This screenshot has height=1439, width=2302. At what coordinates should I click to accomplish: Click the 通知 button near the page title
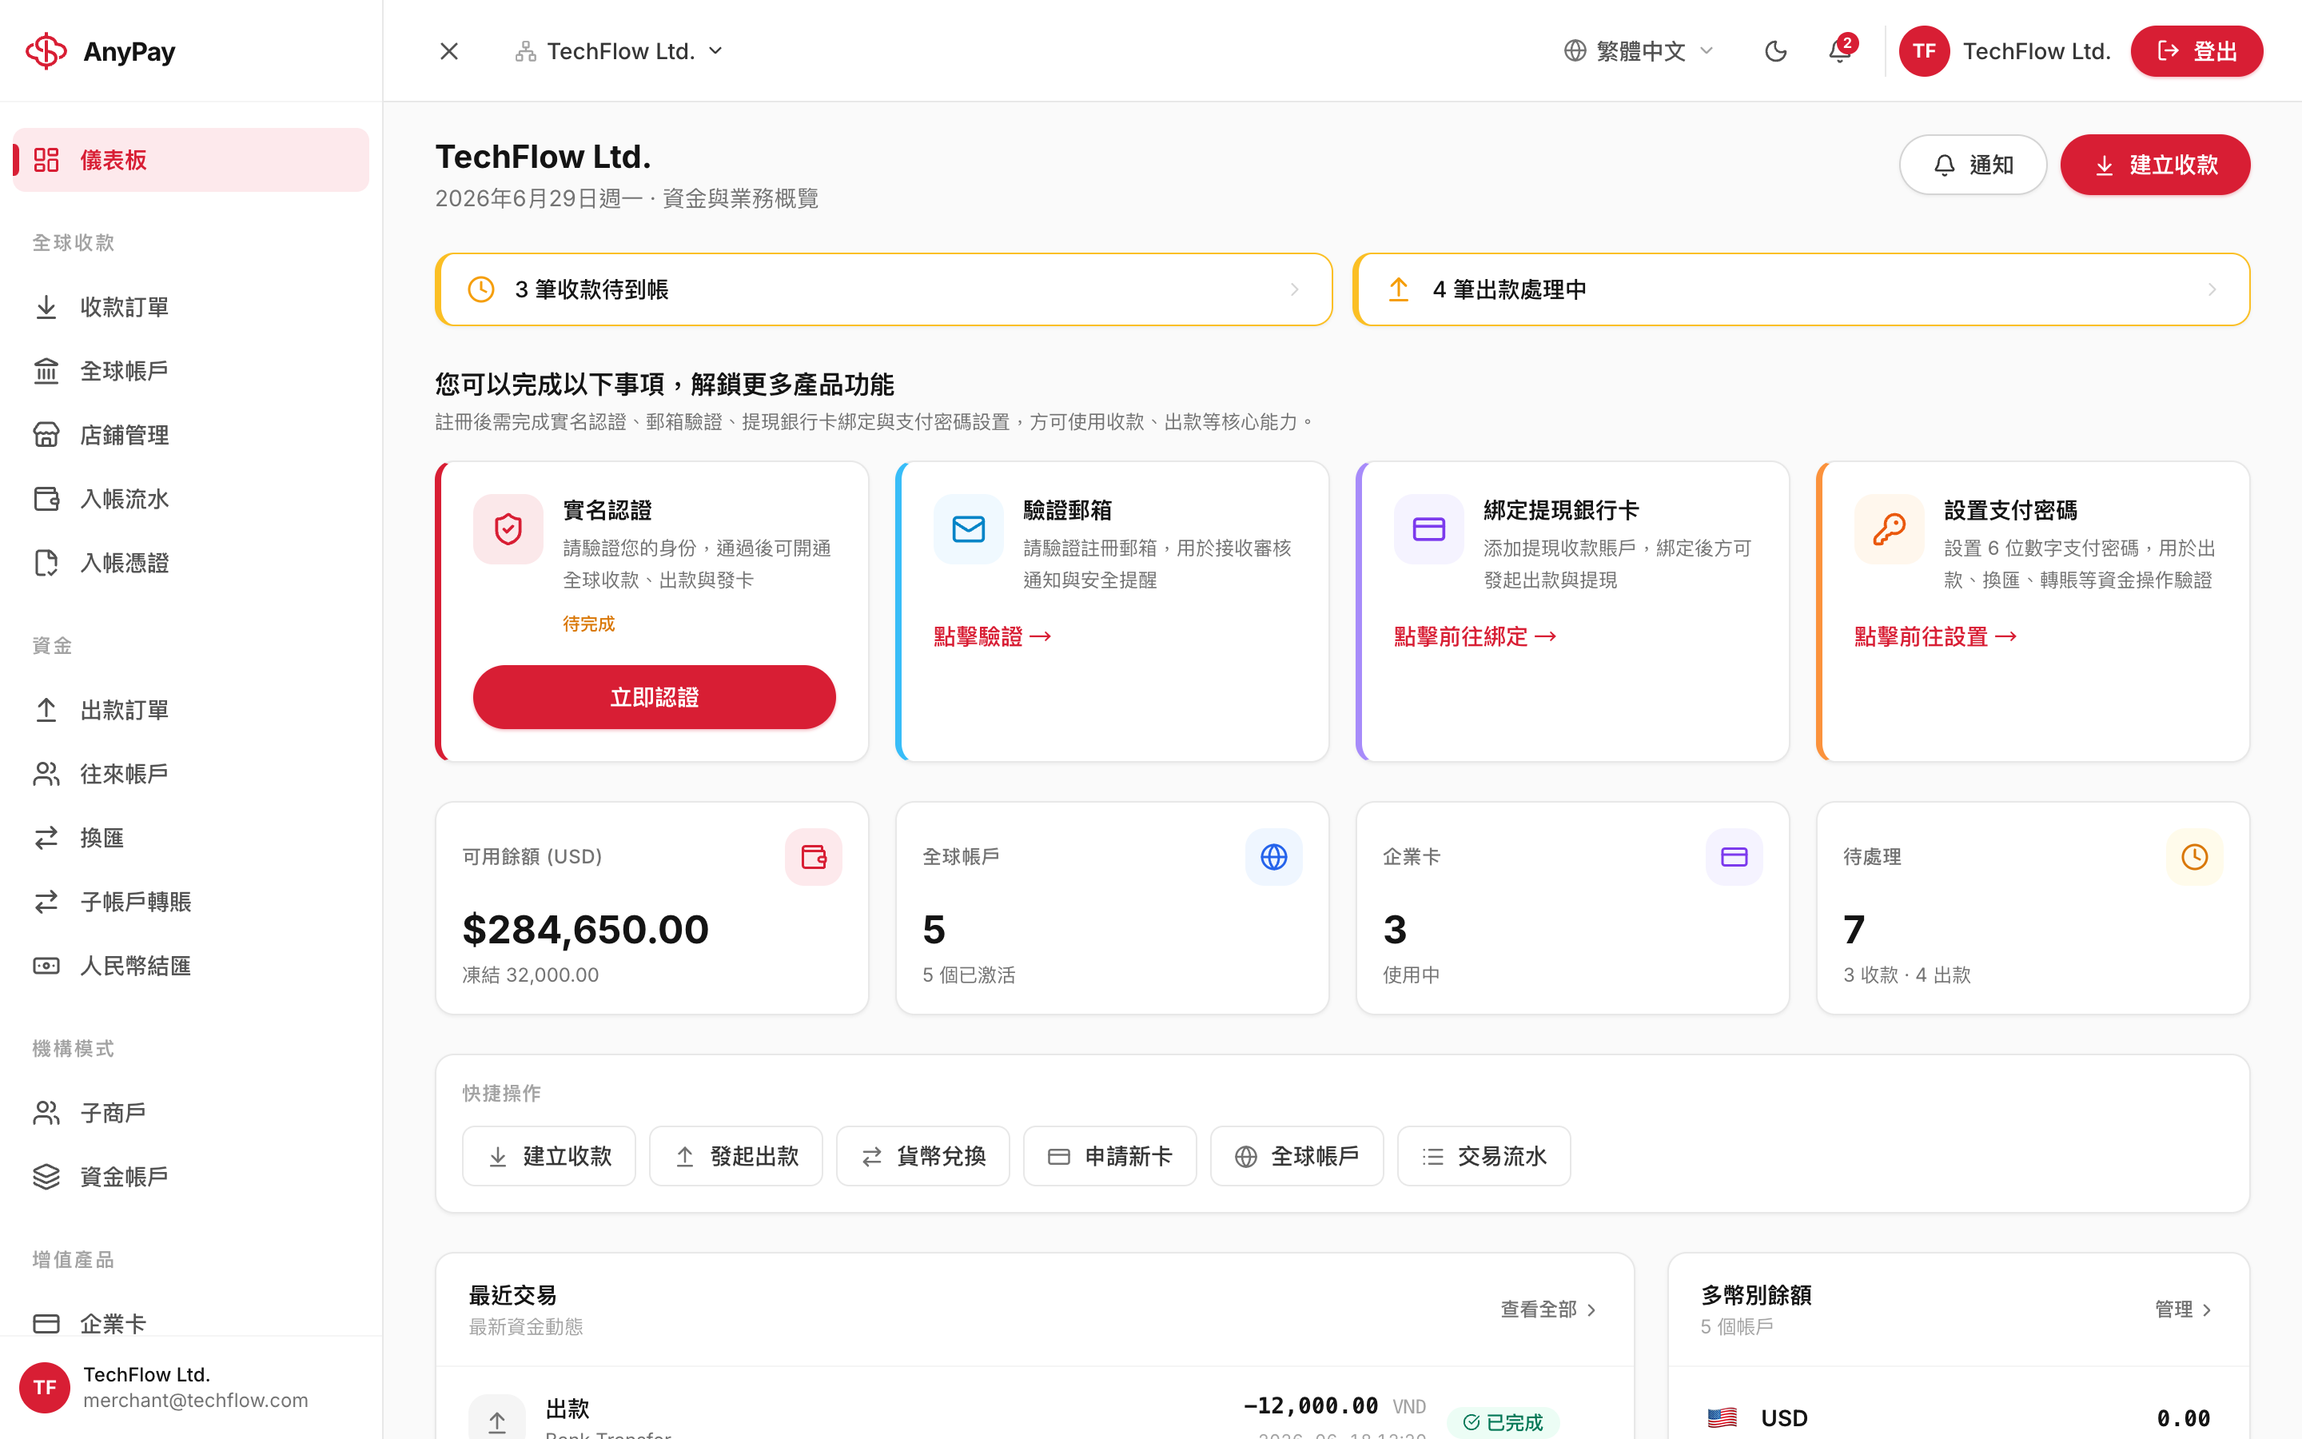[1973, 165]
